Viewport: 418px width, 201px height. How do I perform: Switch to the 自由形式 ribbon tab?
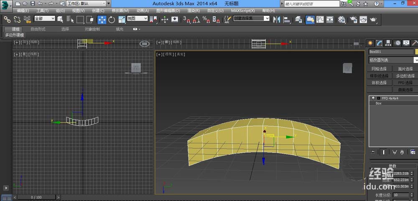pyautogui.click(x=38, y=29)
